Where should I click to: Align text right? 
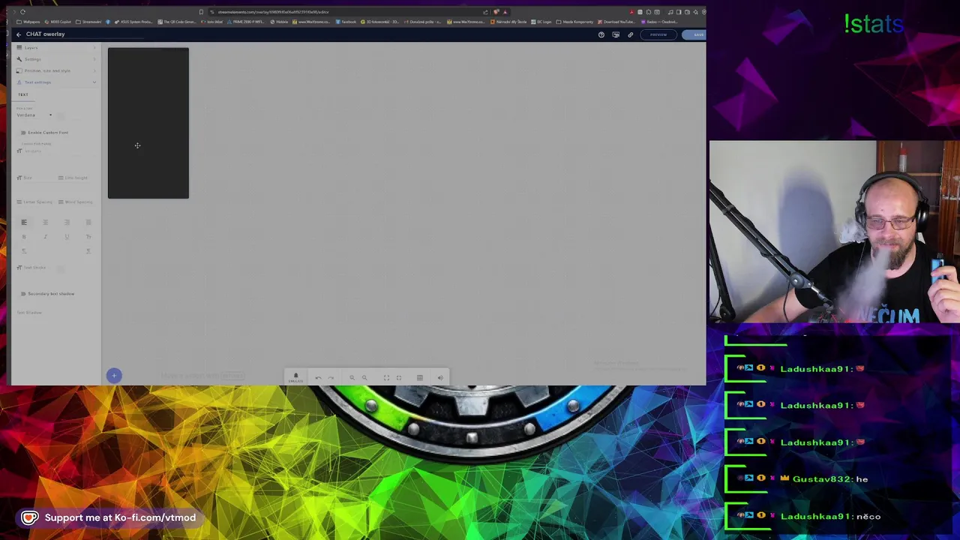tap(67, 223)
